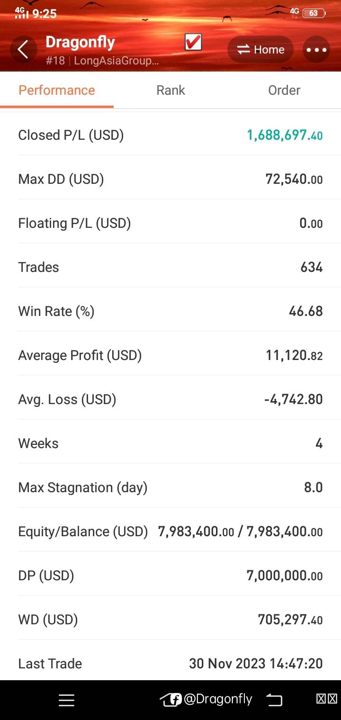341x720 pixels.
Task: Tap the battery indicator in status bar
Action: pos(314,13)
